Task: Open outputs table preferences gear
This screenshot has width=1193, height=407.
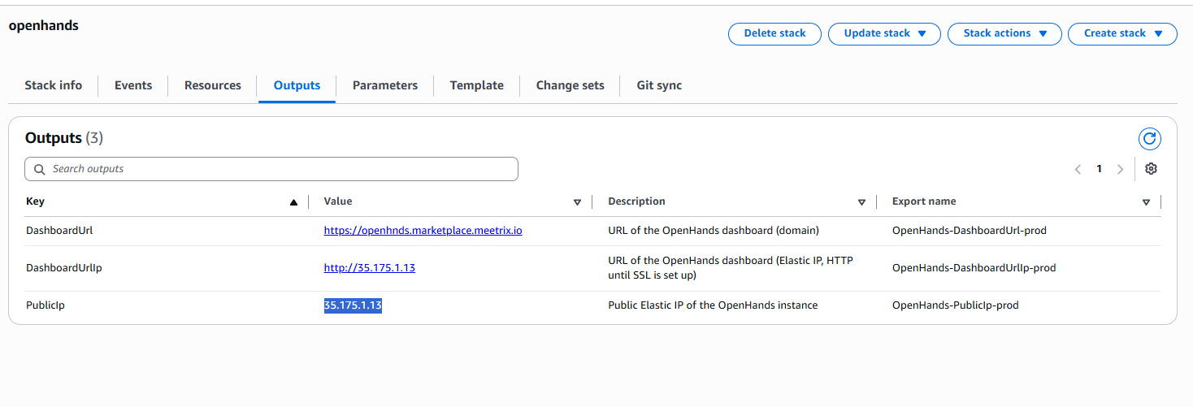Action: click(x=1151, y=169)
